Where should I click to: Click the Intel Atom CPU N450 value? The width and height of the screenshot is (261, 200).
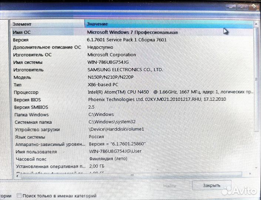[171, 92]
